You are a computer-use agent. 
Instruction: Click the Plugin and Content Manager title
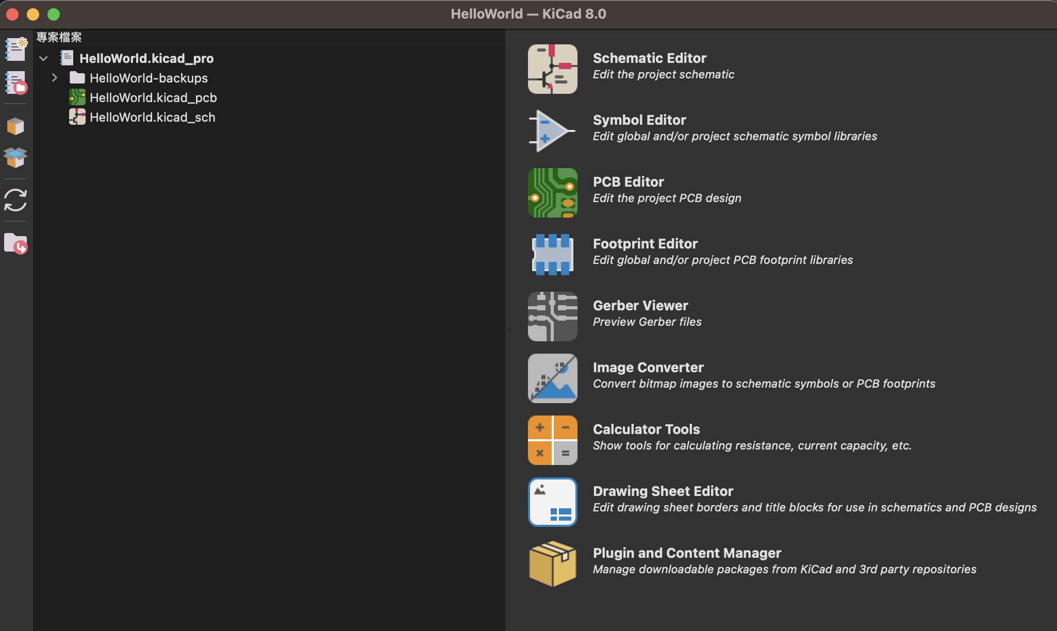[x=687, y=553]
